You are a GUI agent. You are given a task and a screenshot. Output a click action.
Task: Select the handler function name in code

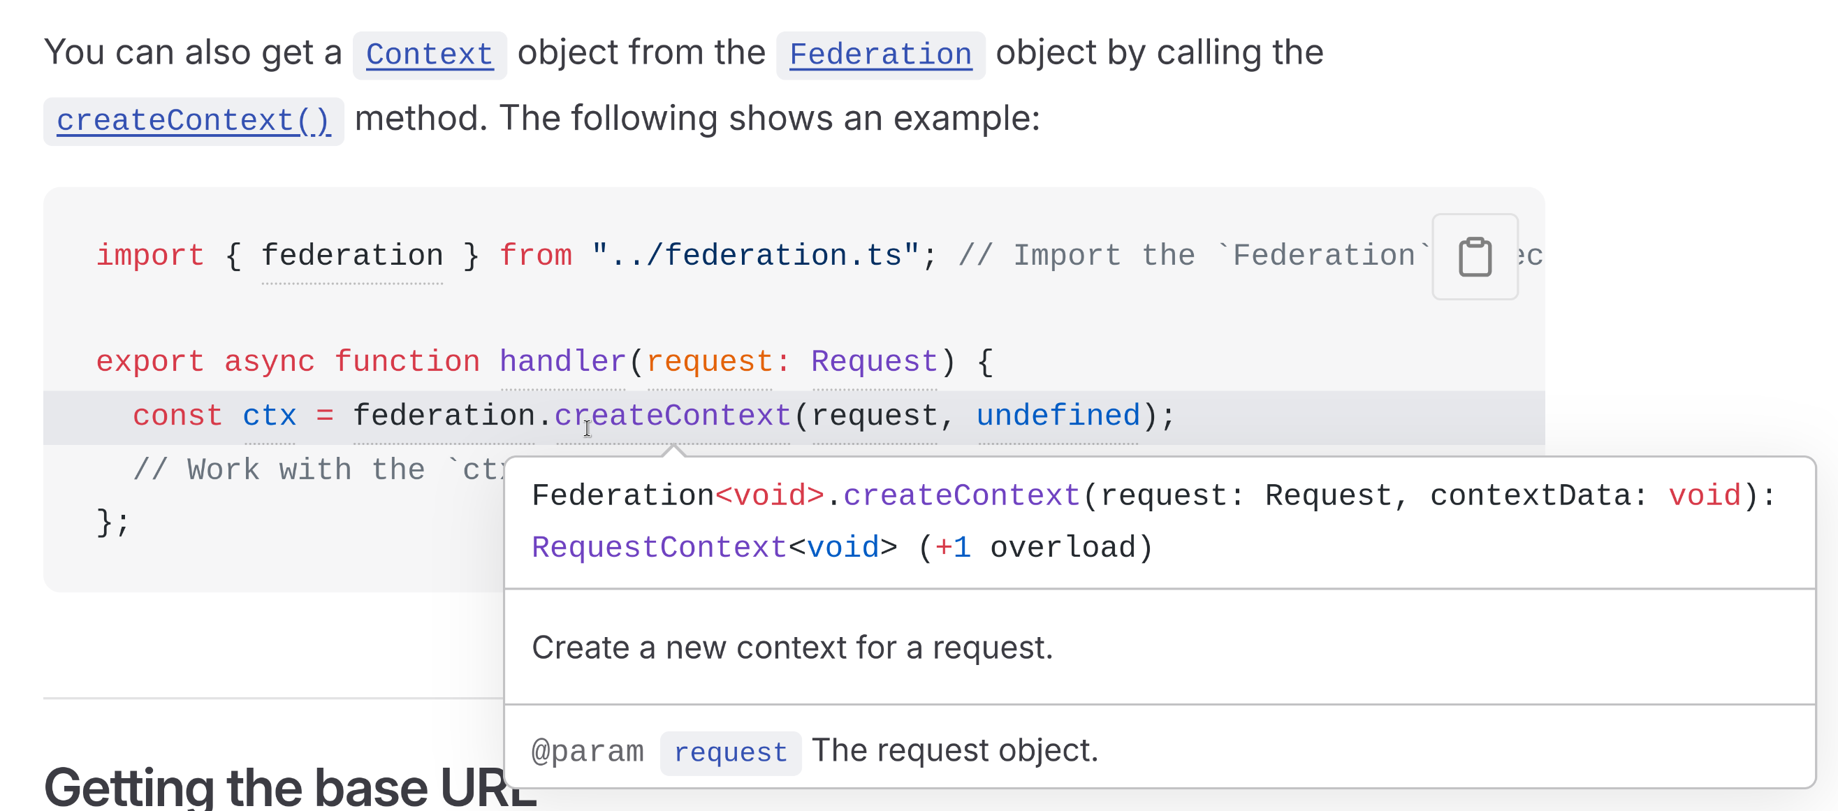pyautogui.click(x=562, y=362)
